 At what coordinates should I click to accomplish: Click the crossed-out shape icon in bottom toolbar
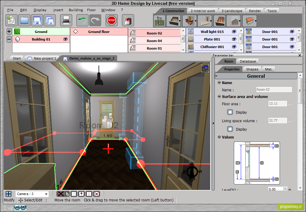coord(60,194)
